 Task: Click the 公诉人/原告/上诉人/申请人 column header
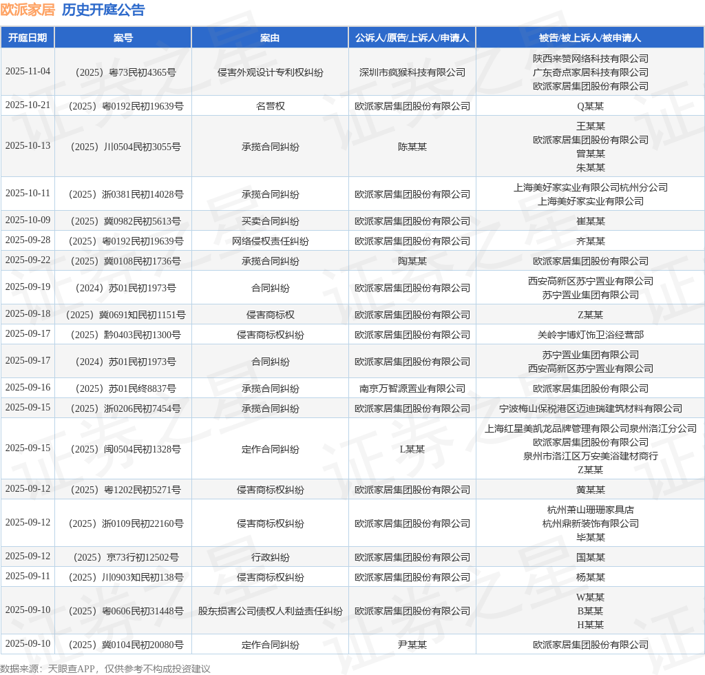click(412, 38)
